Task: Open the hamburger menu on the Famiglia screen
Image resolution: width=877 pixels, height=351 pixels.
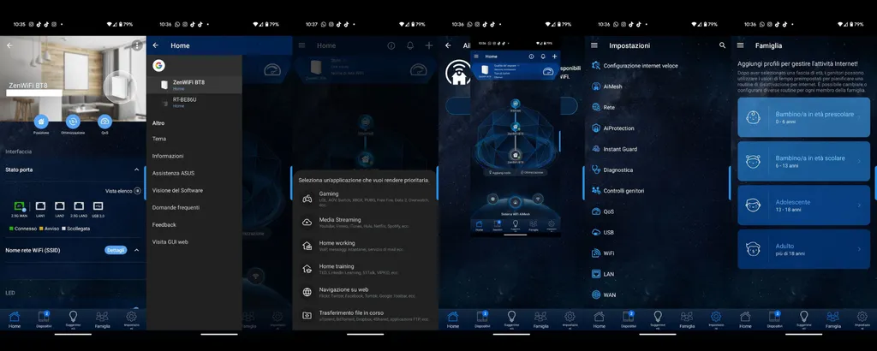Action: pos(740,45)
